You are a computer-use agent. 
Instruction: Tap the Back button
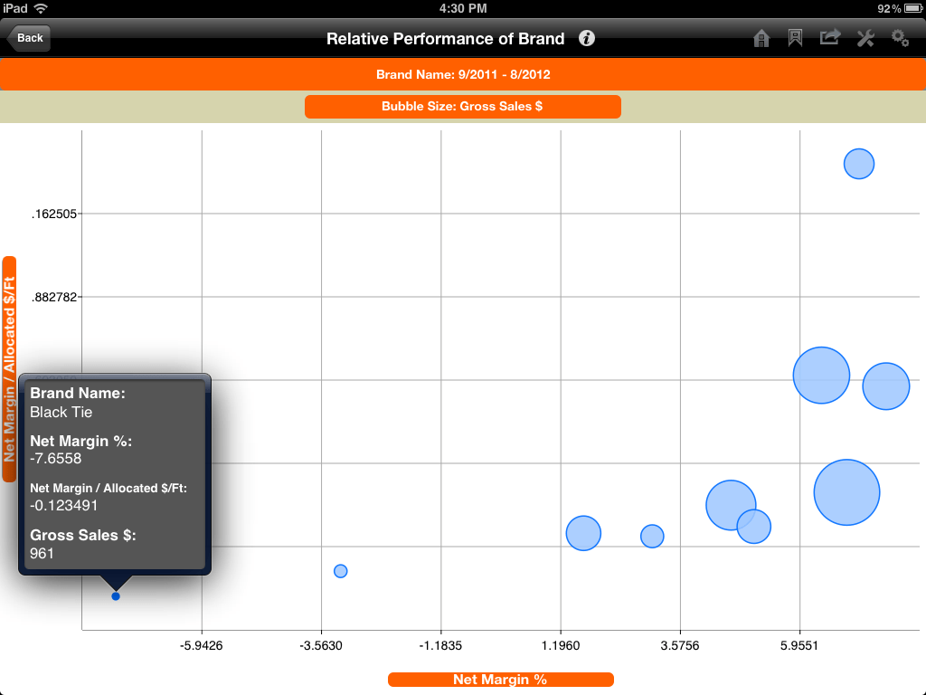click(30, 38)
